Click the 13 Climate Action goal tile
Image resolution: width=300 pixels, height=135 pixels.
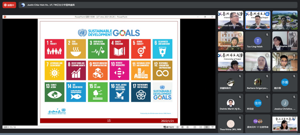[x=55, y=92]
